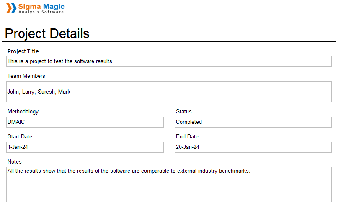Click the Notes label
The height and width of the screenshot is (202, 338).
(14, 162)
